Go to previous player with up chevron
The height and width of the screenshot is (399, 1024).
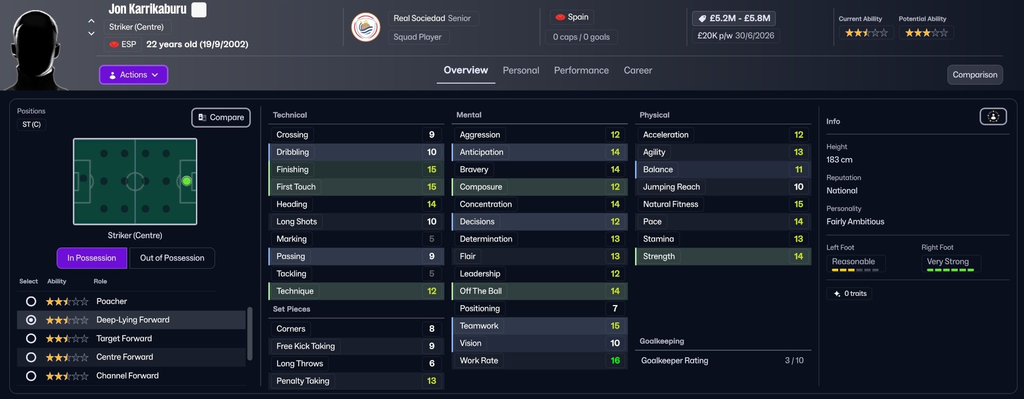(x=91, y=21)
